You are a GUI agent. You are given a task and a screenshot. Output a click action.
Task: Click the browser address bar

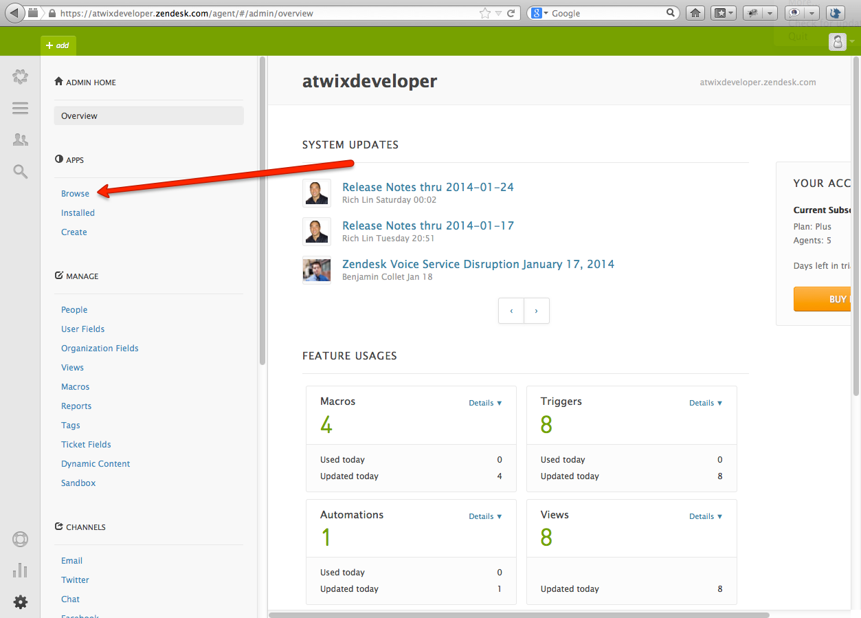pyautogui.click(x=268, y=13)
